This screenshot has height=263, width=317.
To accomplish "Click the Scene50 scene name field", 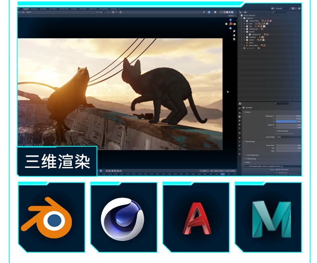I will (x=281, y=8).
